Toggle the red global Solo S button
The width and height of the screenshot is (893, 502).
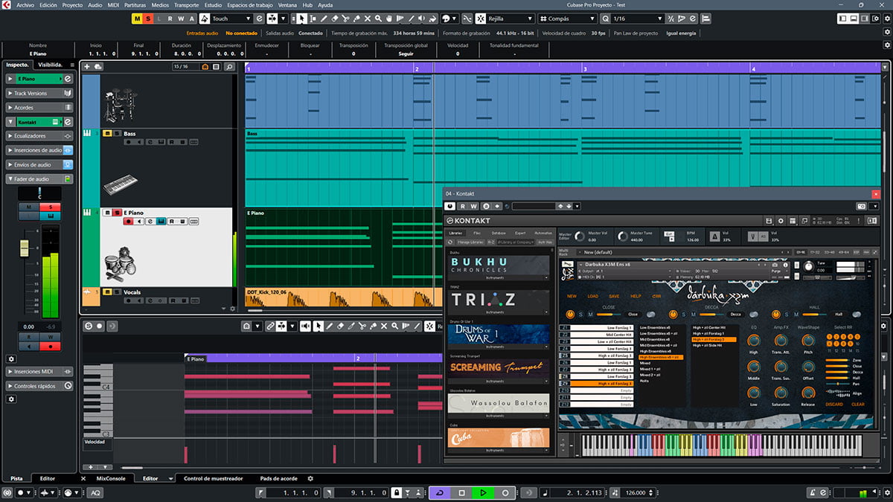pyautogui.click(x=147, y=19)
